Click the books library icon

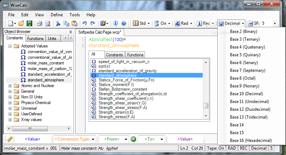tap(103, 23)
